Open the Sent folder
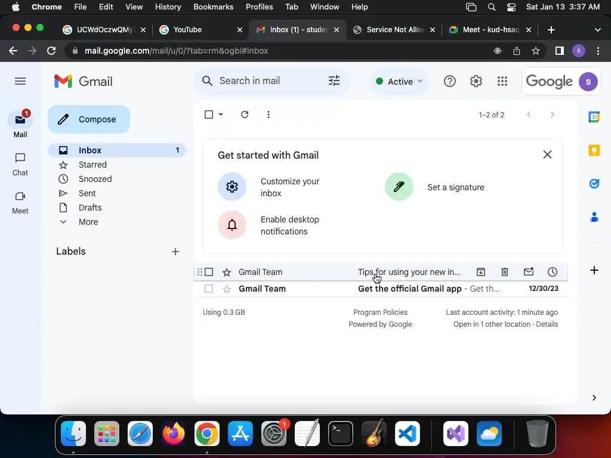Viewport: 611px width, 458px height. (x=87, y=193)
